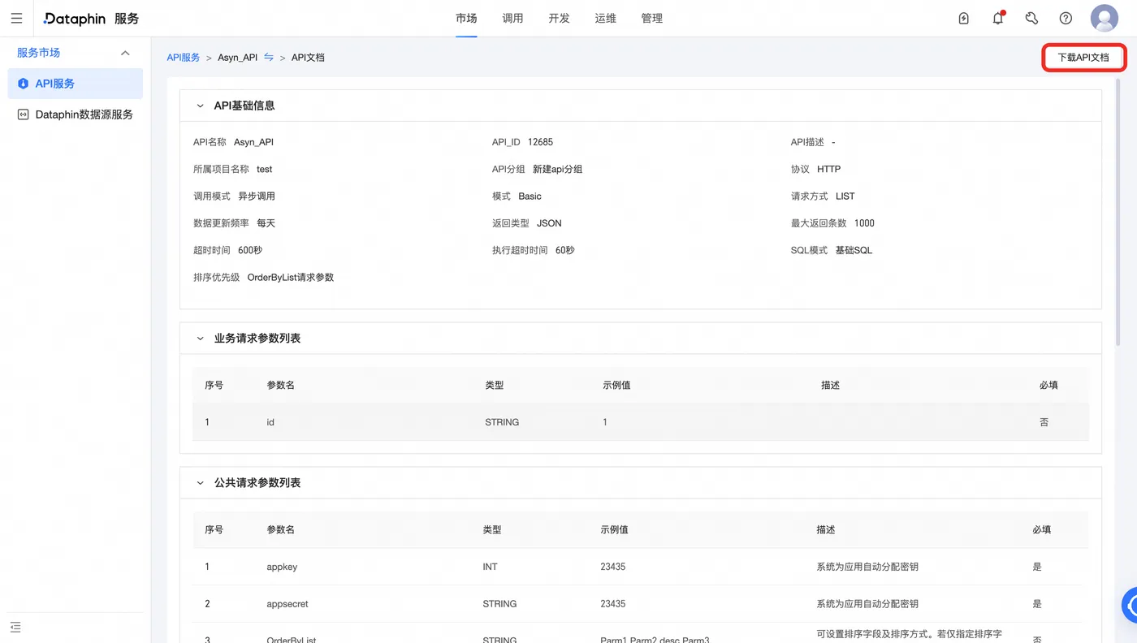Click 否 in the id row

1044,422
